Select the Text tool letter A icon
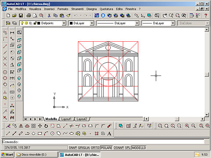This screenshot has width=211, height=158. click(109, 133)
